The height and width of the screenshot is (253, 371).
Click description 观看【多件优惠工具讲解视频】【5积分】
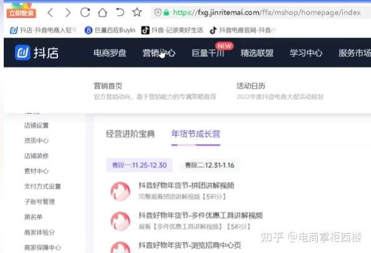[194, 227]
